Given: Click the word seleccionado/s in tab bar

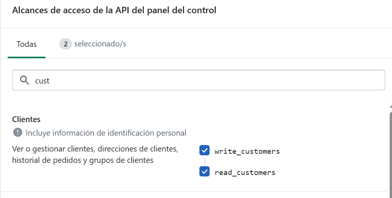Looking at the screenshot, I should click(100, 44).
